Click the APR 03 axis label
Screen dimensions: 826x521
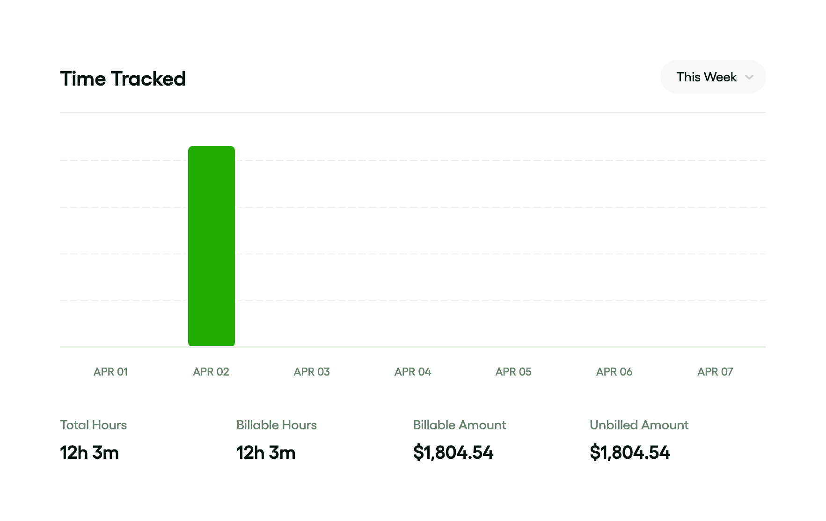312,372
